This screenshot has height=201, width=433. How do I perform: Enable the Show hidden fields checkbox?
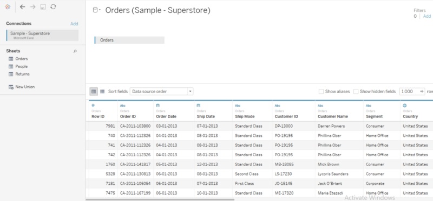click(356, 92)
